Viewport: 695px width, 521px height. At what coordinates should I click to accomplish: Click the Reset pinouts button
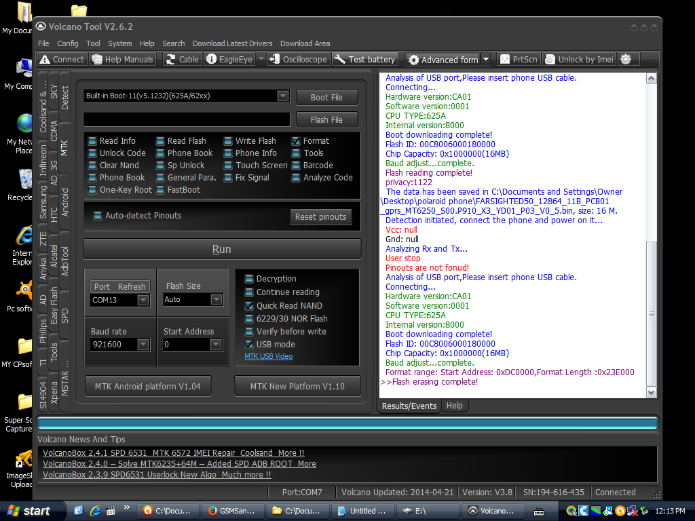pos(320,216)
